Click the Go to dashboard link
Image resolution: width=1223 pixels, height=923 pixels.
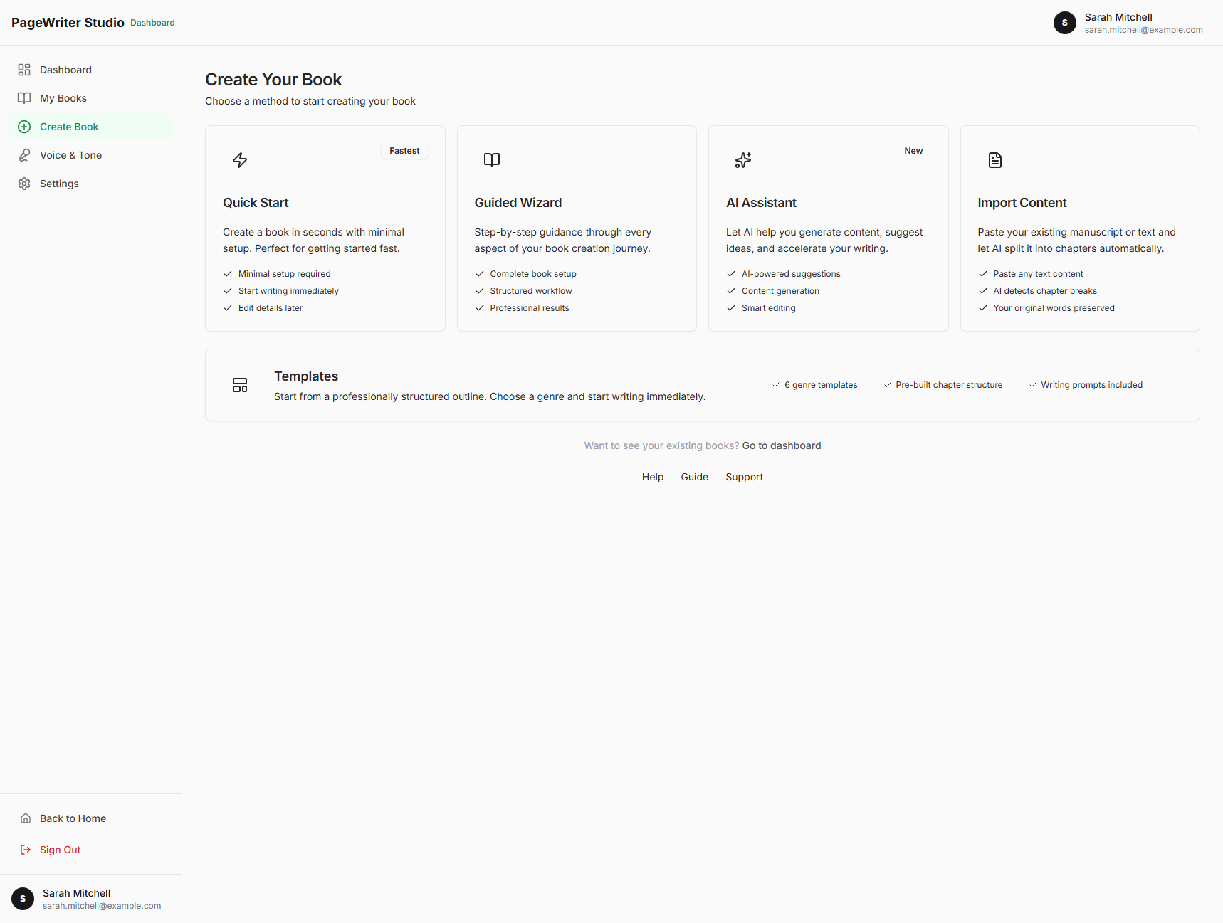coord(781,445)
